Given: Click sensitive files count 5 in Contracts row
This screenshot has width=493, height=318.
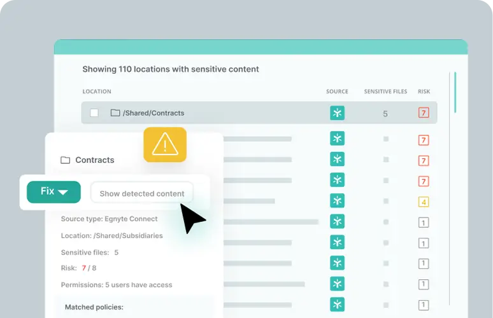Looking at the screenshot, I should coord(385,114).
